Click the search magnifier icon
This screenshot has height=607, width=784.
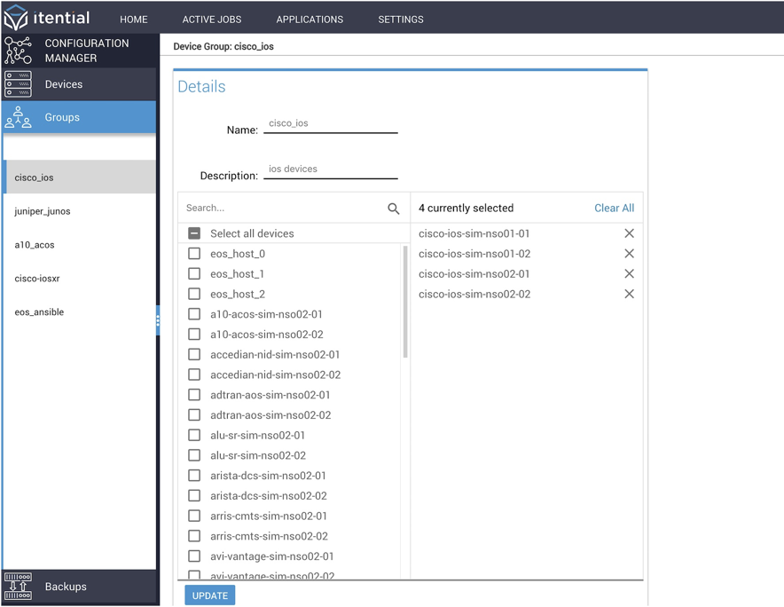coord(393,208)
